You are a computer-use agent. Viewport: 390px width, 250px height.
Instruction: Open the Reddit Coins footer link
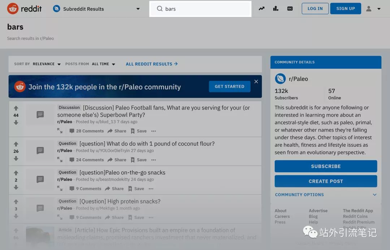[x=355, y=216]
